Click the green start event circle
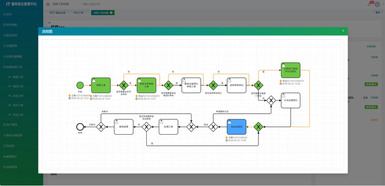 [x=80, y=85]
